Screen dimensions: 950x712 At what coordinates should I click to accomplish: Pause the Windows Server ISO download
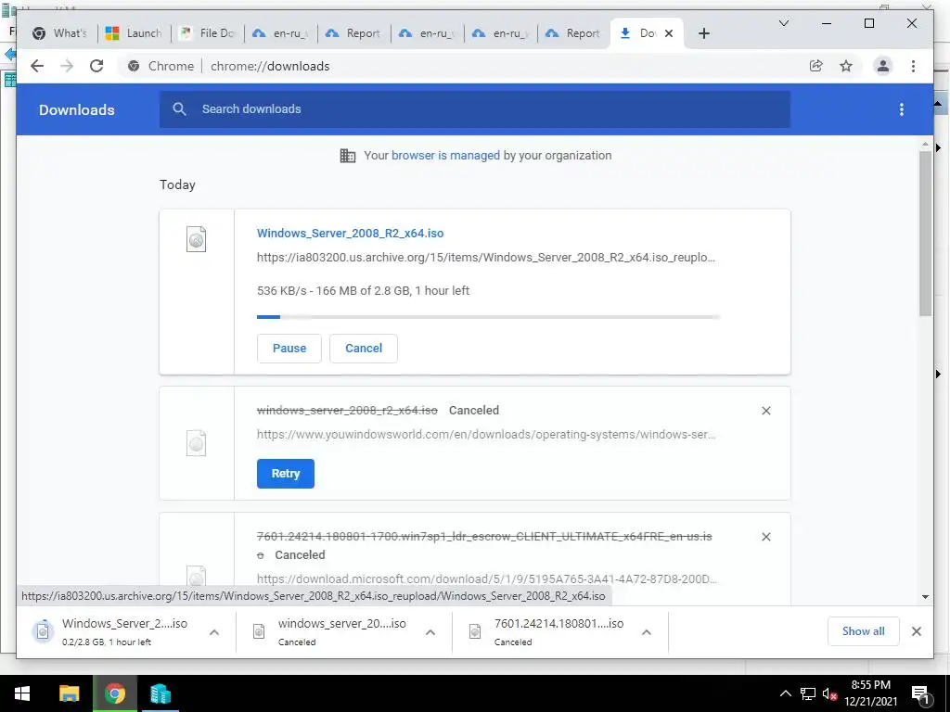pos(289,349)
